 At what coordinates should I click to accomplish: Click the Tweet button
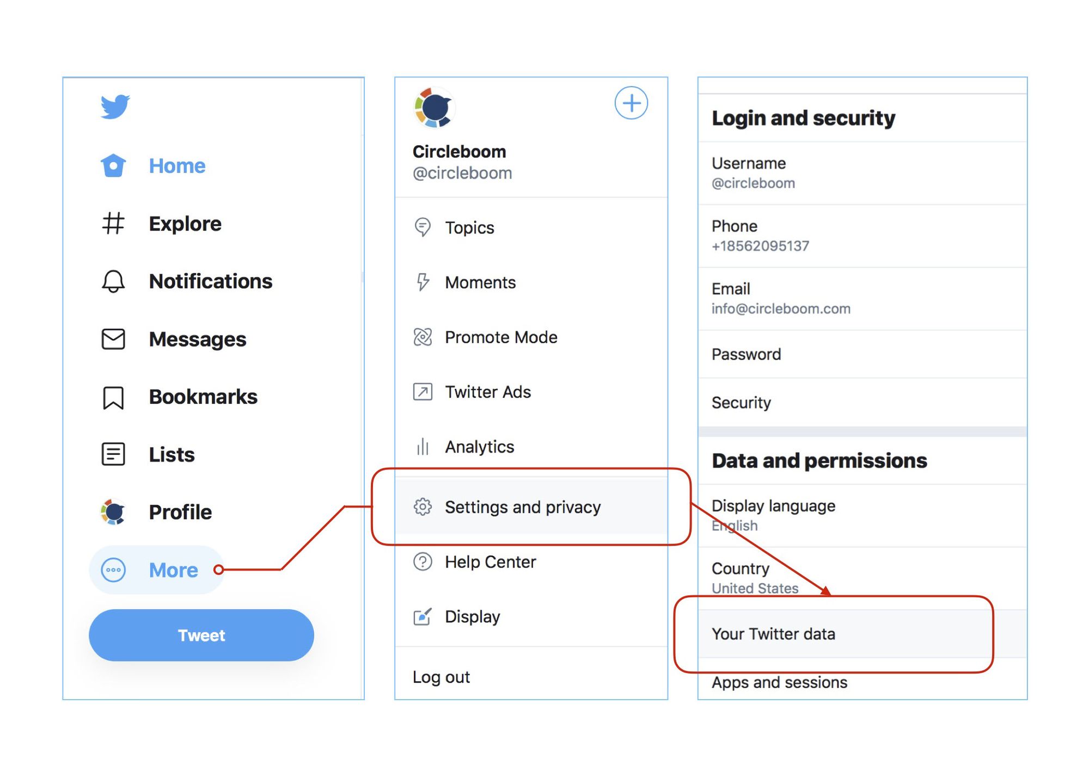pyautogui.click(x=201, y=635)
